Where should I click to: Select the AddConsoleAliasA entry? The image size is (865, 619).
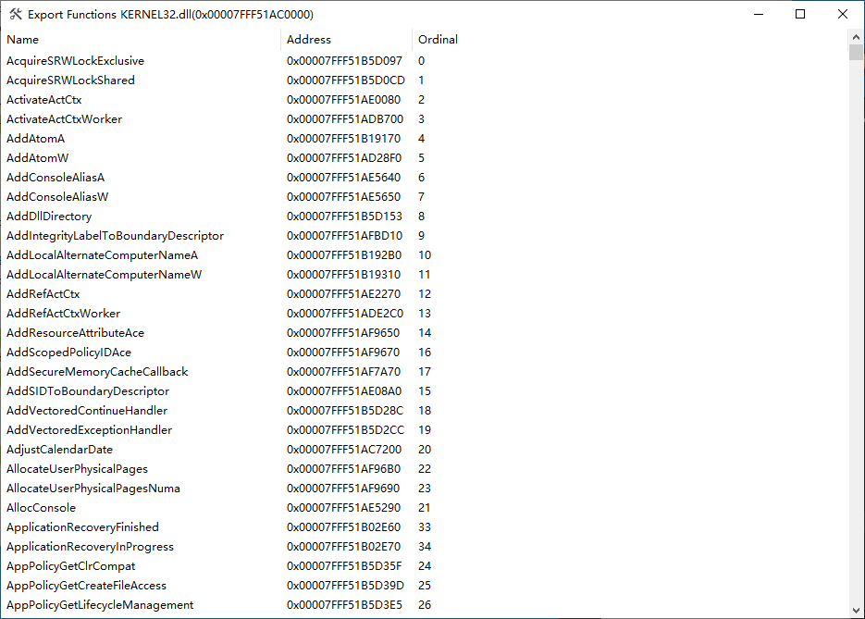56,177
